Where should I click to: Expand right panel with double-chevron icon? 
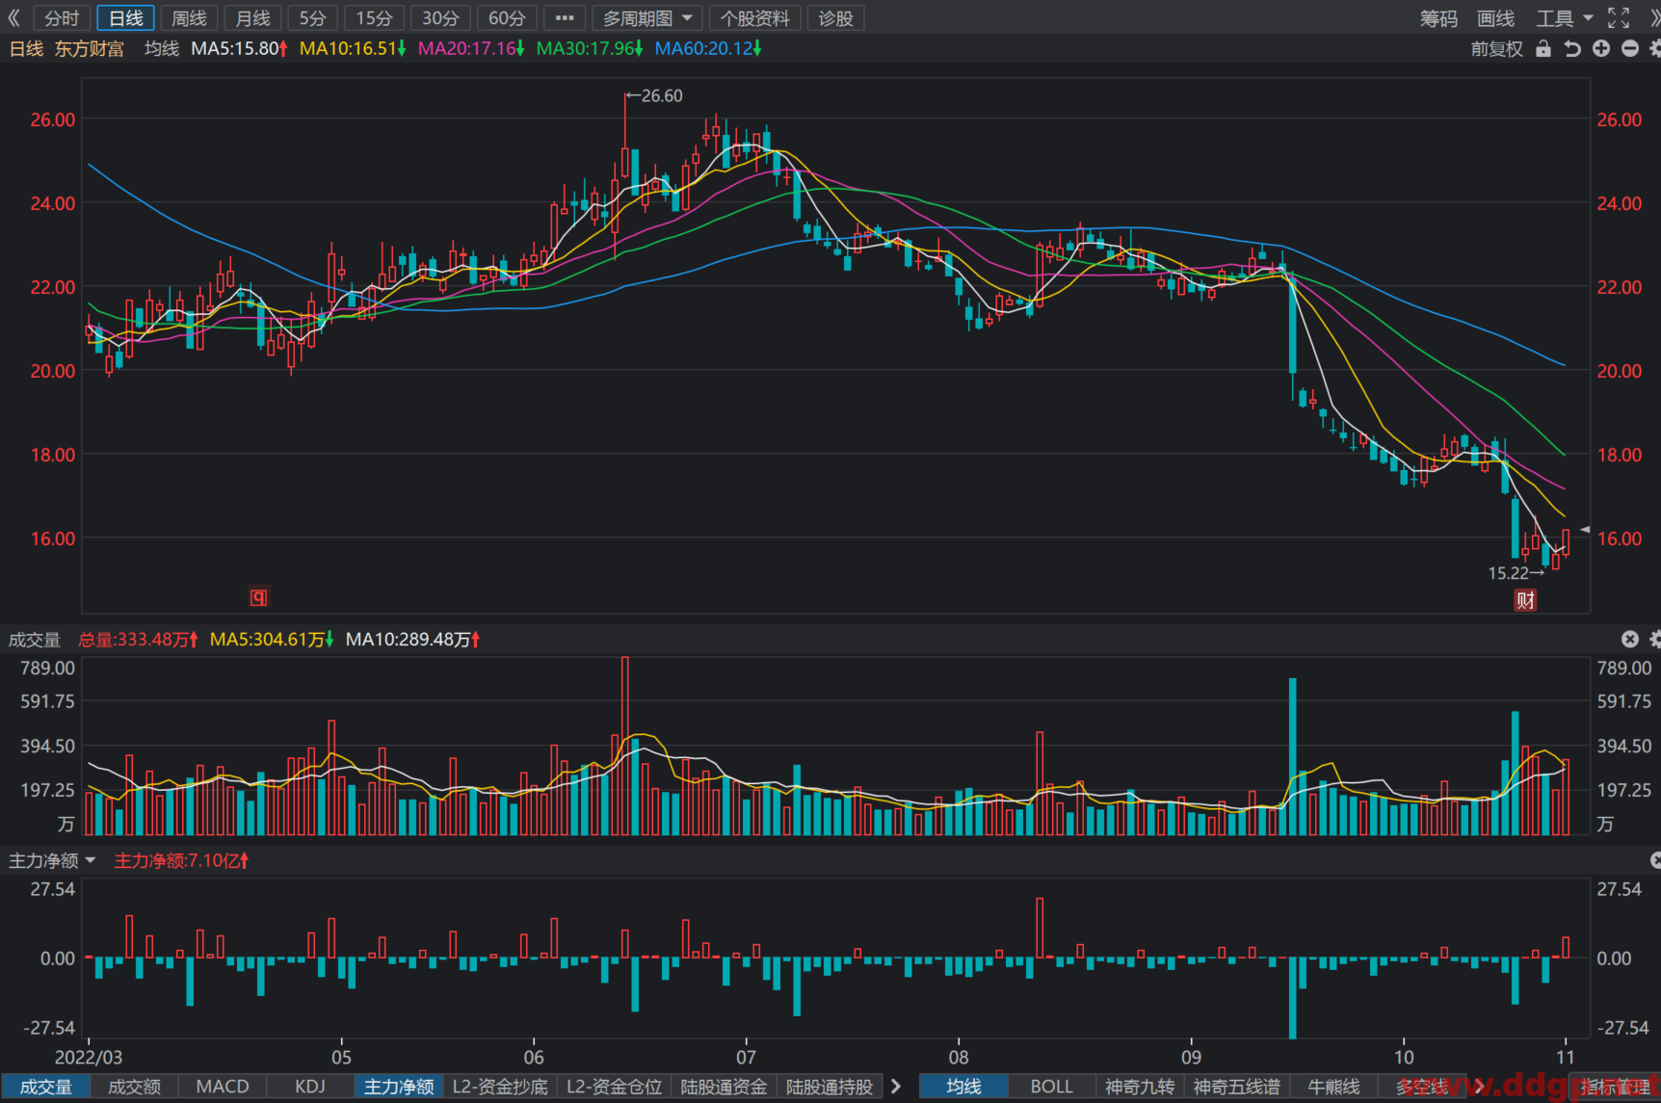click(x=1654, y=18)
